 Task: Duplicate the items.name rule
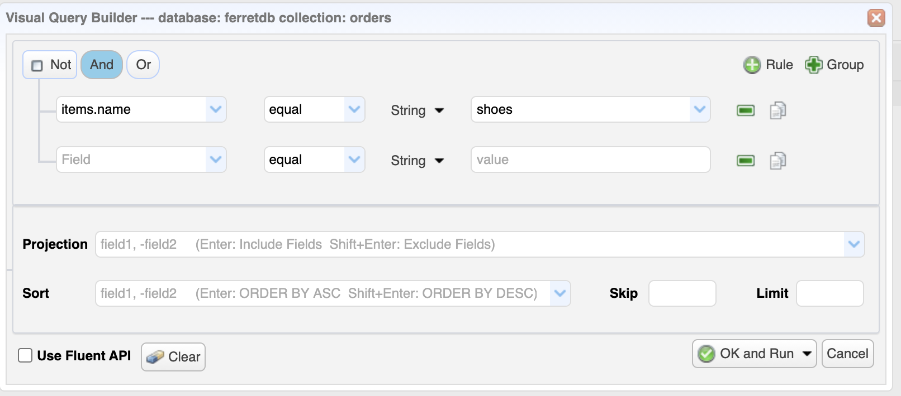[778, 110]
